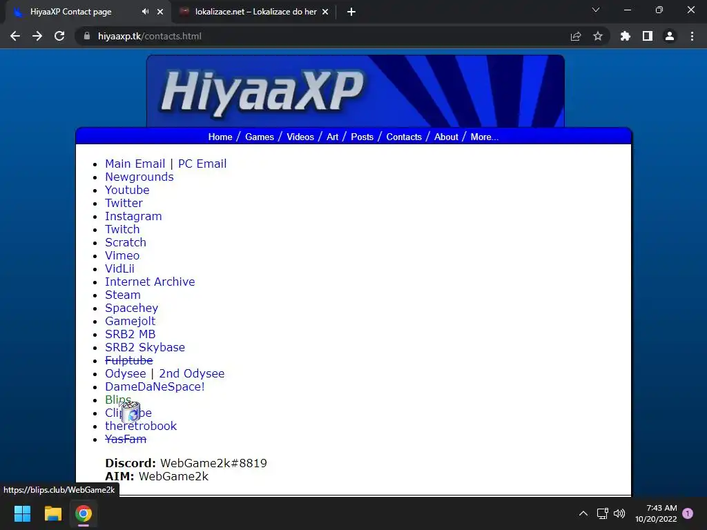Open File Explorer from the taskbar
Image resolution: width=707 pixels, height=530 pixels.
pos(52,513)
